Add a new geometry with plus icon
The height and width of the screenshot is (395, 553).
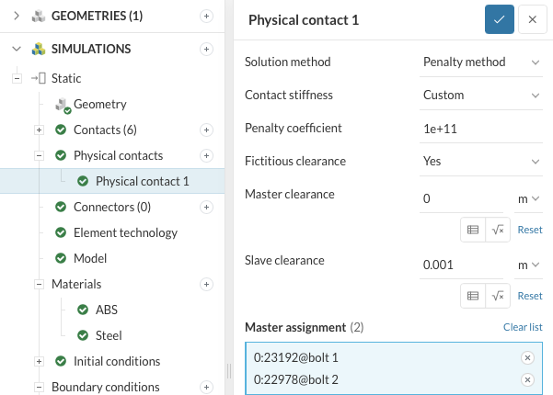coord(206,17)
